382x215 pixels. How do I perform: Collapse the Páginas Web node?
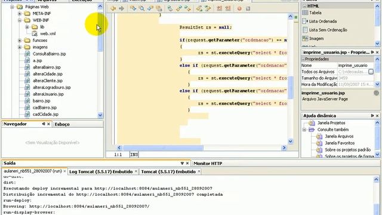(12, 7)
